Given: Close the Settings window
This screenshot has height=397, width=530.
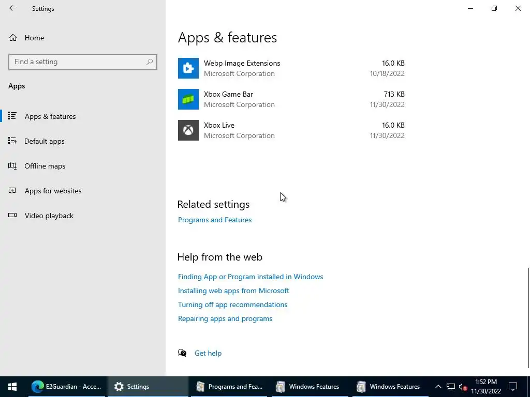Looking at the screenshot, I should tap(518, 8).
